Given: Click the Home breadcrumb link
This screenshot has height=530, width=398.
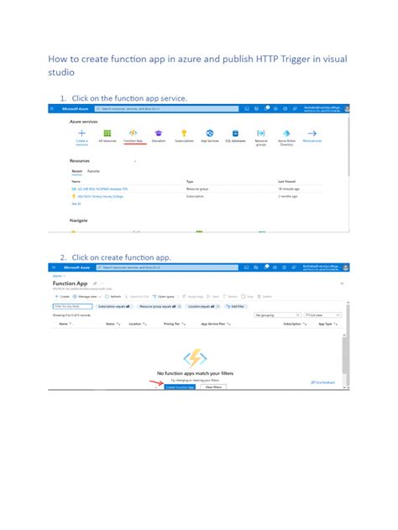Looking at the screenshot, I should (57, 276).
